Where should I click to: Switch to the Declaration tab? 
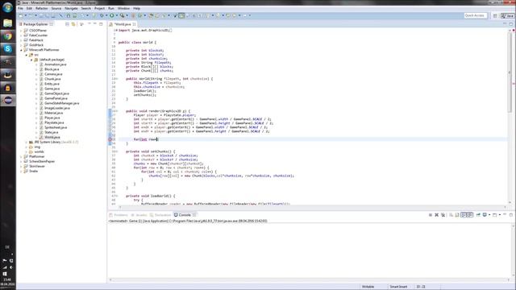(x=160, y=215)
